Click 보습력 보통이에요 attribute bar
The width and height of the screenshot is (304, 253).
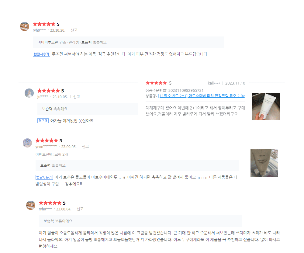click(x=140, y=221)
